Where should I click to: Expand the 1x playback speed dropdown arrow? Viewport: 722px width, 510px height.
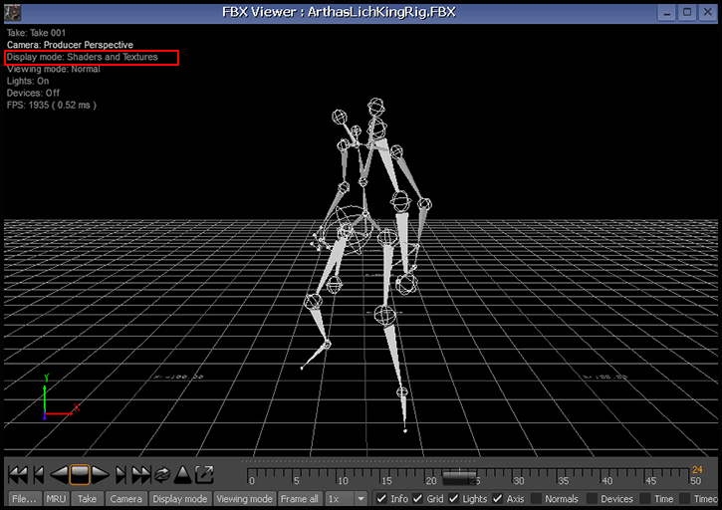(x=361, y=499)
